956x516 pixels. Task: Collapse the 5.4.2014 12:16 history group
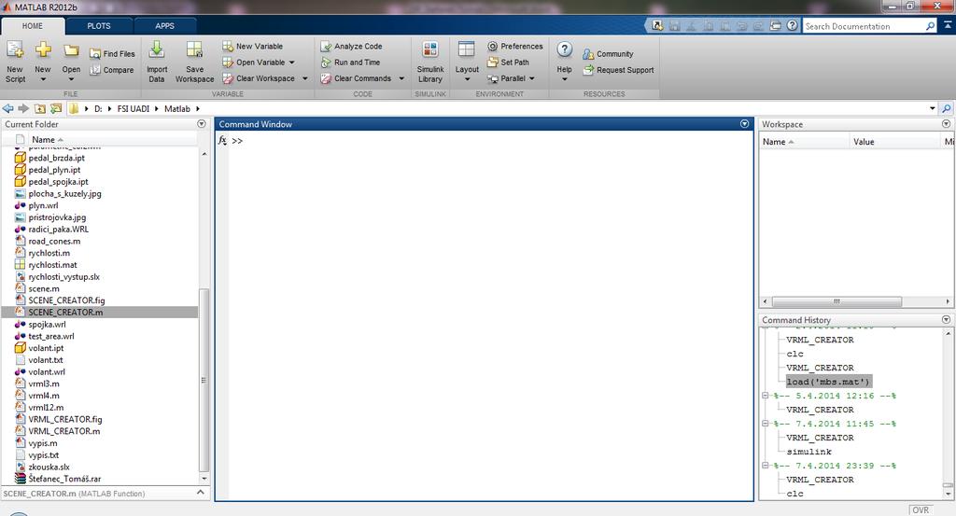[x=766, y=396]
